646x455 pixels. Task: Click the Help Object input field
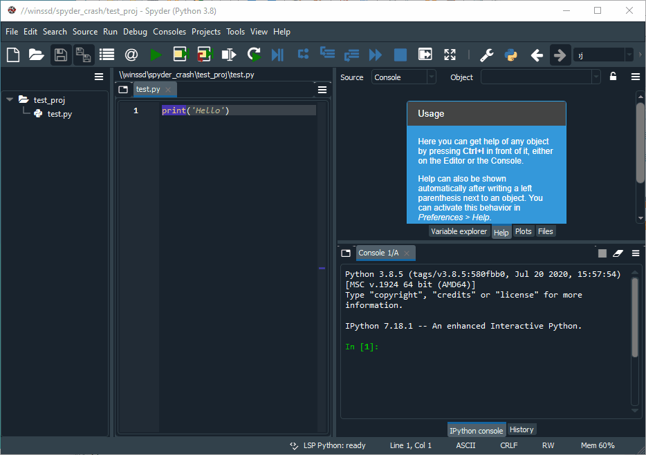[x=536, y=77]
